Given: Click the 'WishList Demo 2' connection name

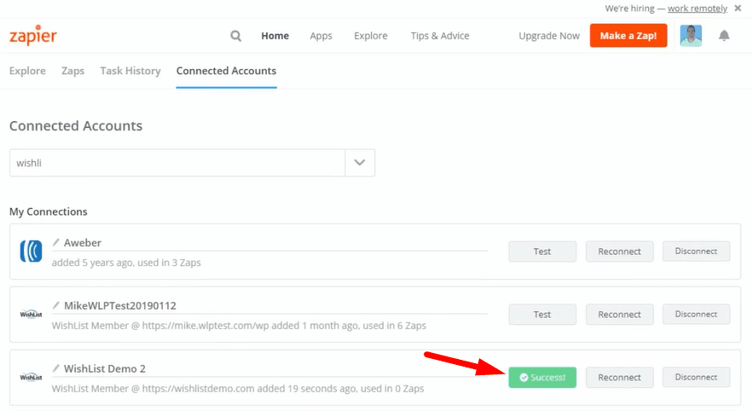Looking at the screenshot, I should pos(105,368).
